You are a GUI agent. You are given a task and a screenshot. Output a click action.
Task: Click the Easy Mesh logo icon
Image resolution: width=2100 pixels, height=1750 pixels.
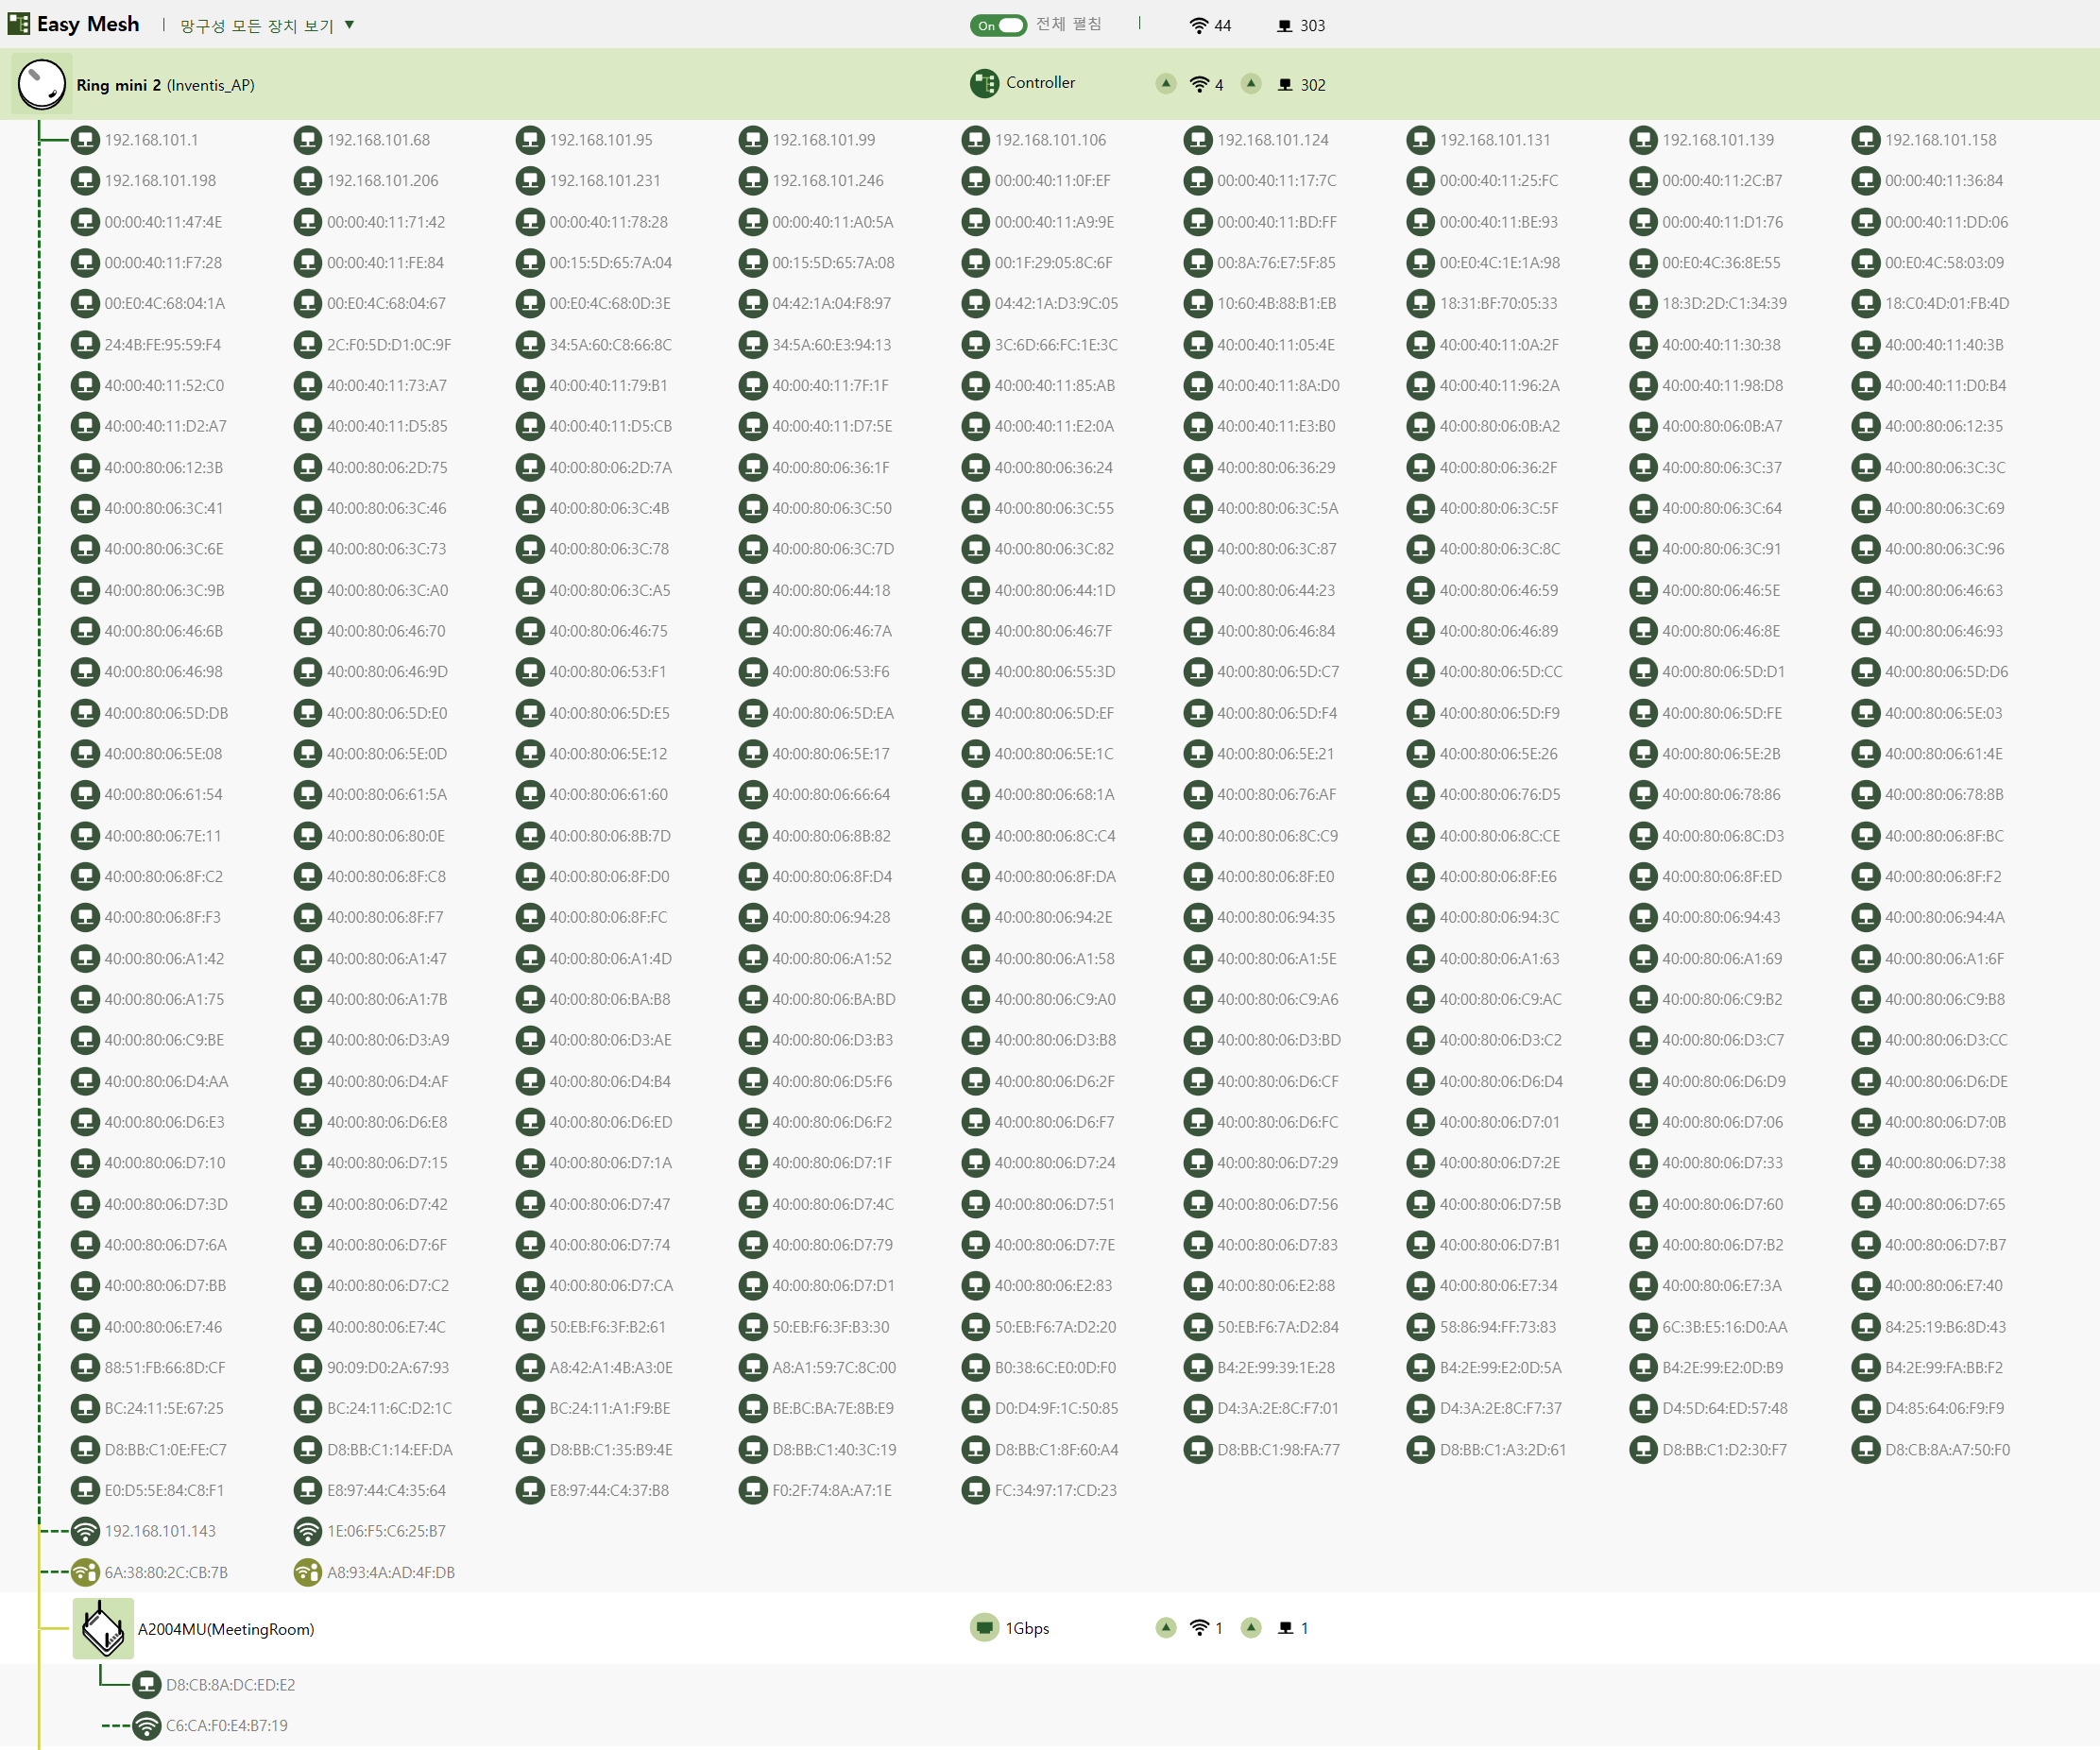[x=18, y=24]
